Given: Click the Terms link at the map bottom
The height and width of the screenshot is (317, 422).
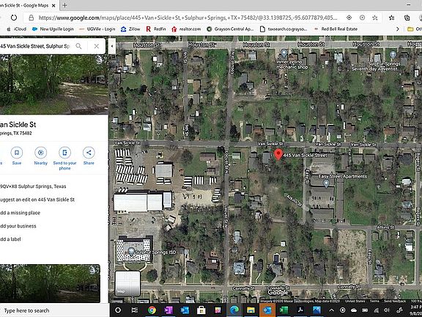Looking at the screenshot, I should pos(374,301).
